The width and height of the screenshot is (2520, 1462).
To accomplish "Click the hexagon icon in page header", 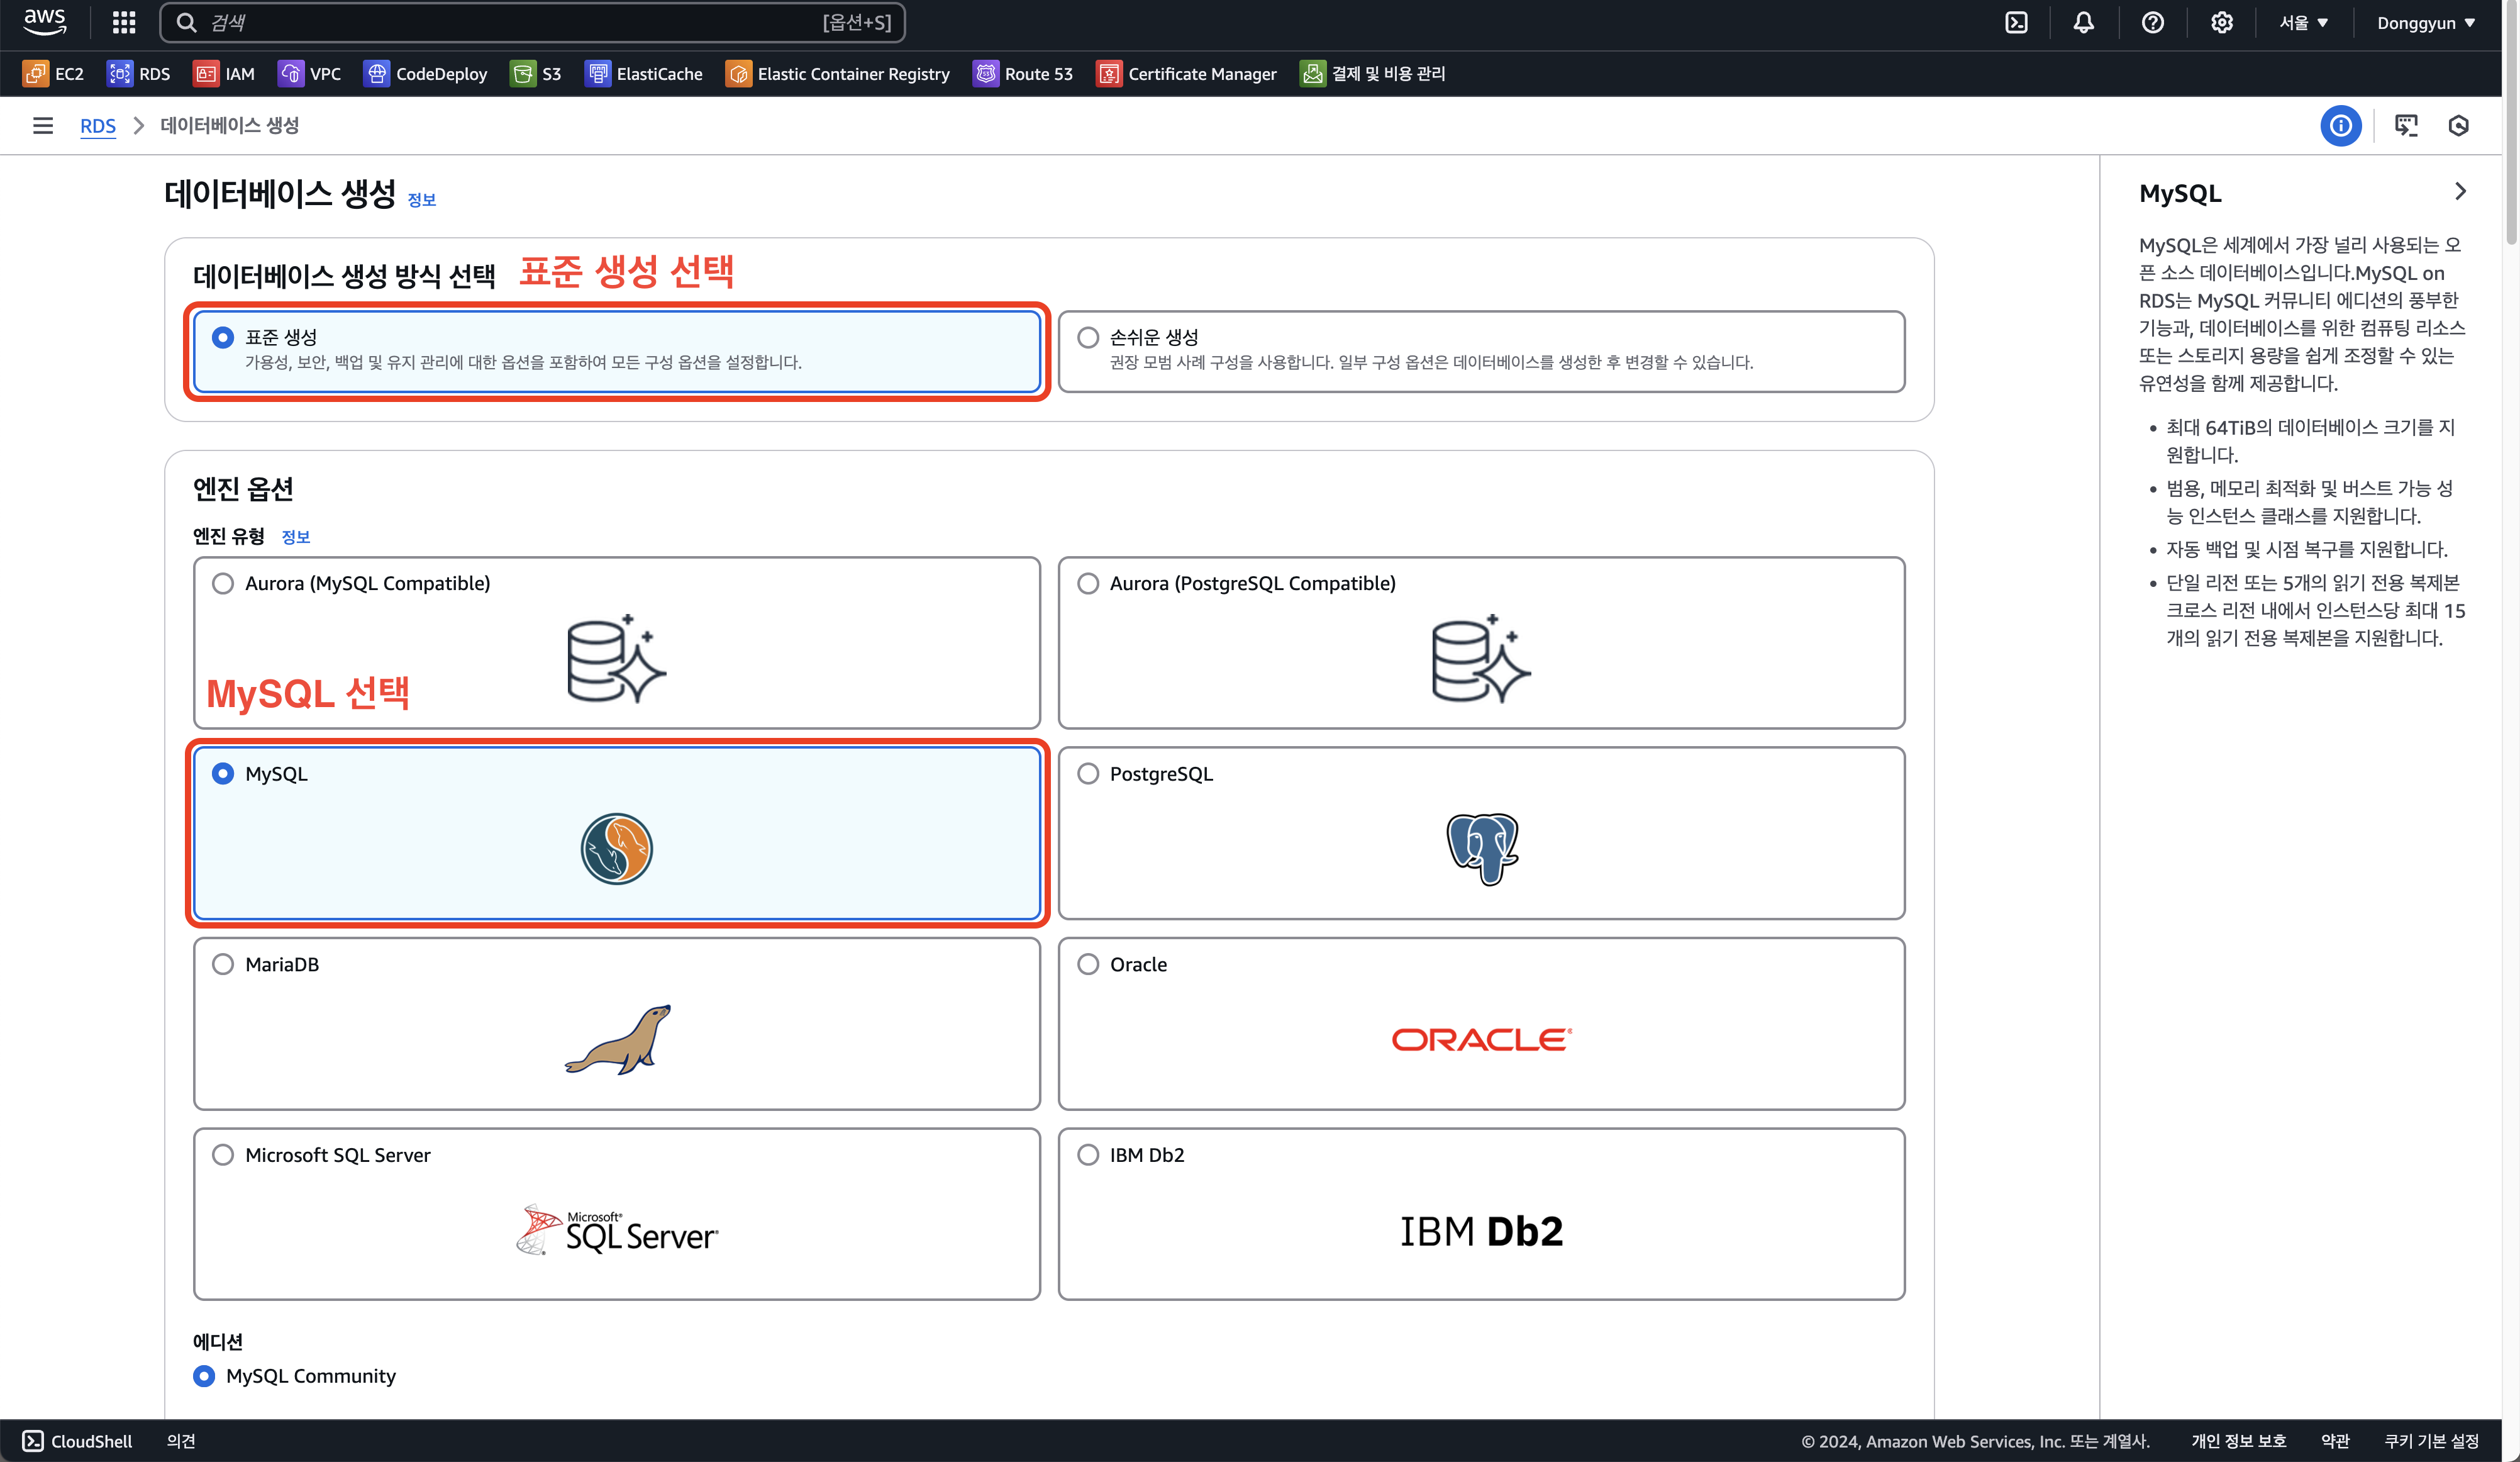I will coord(2459,126).
